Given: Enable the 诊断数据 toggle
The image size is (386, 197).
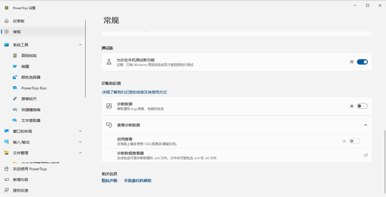Looking at the screenshot, I should pyautogui.click(x=362, y=106).
